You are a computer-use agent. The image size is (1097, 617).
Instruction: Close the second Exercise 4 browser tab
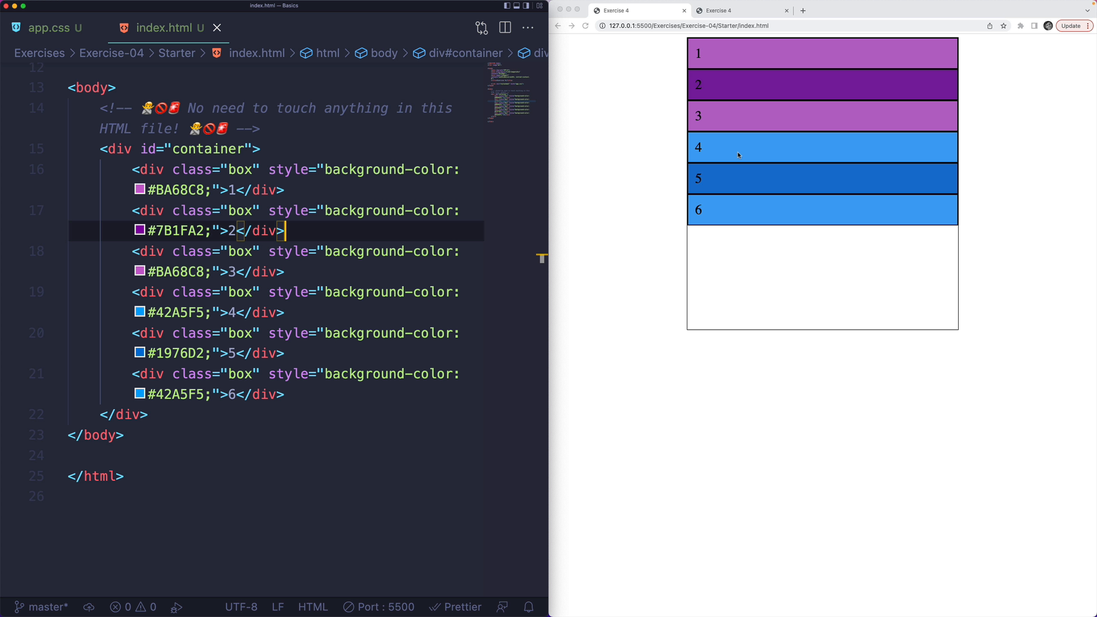(786, 11)
